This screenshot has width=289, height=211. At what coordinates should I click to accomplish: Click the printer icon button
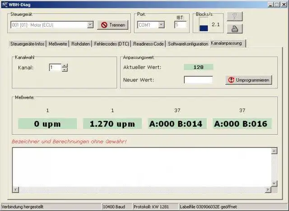click(x=235, y=29)
